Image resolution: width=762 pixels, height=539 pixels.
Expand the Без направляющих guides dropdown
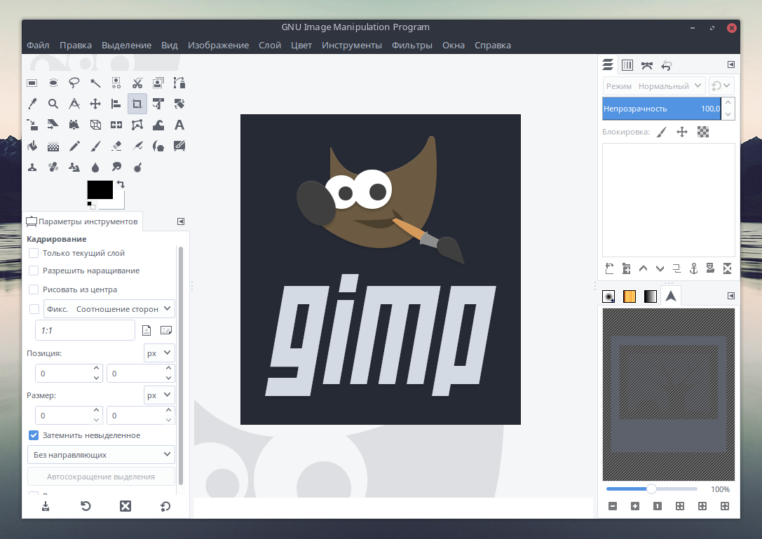101,455
